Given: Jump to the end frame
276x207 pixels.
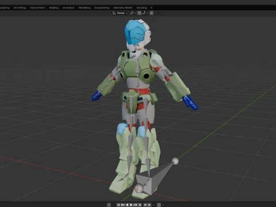Looking at the screenshot, I should click(140, 205).
